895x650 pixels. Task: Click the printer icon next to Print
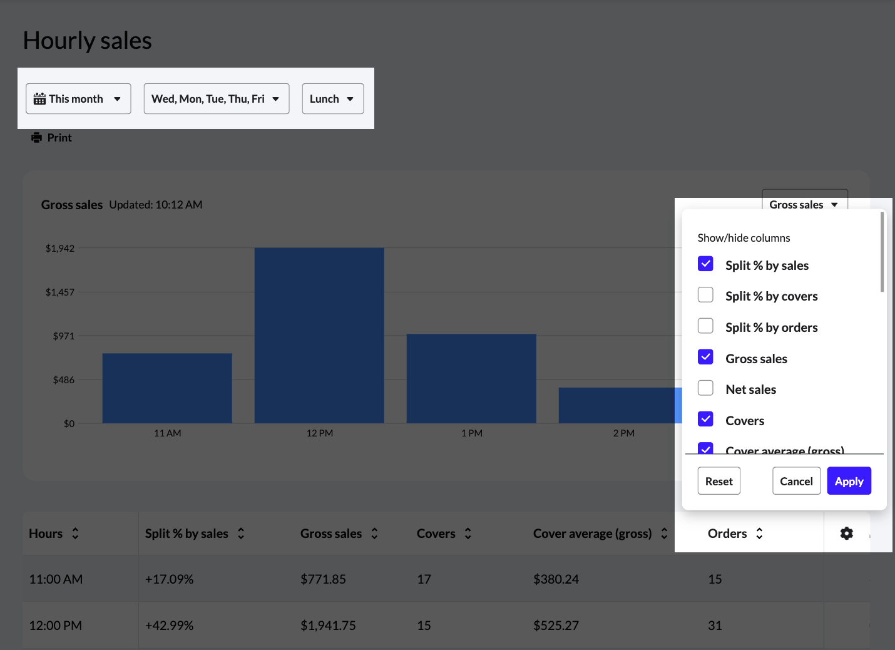37,138
